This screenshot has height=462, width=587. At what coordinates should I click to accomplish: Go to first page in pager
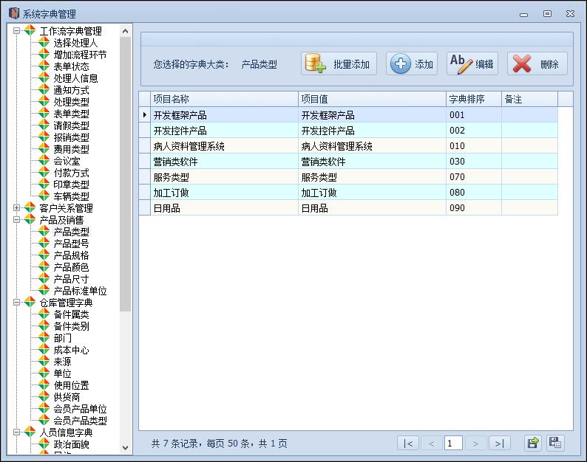click(x=408, y=444)
